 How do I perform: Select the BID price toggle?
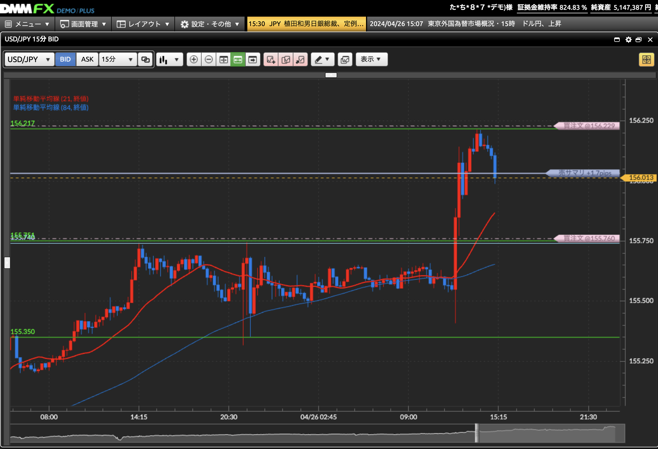[65, 59]
